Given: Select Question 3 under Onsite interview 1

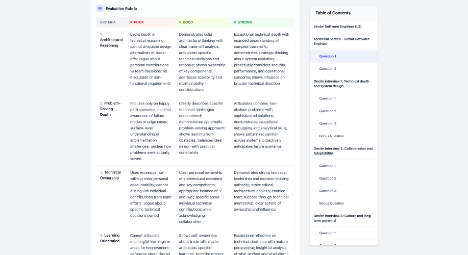Looking at the screenshot, I should [x=328, y=123].
